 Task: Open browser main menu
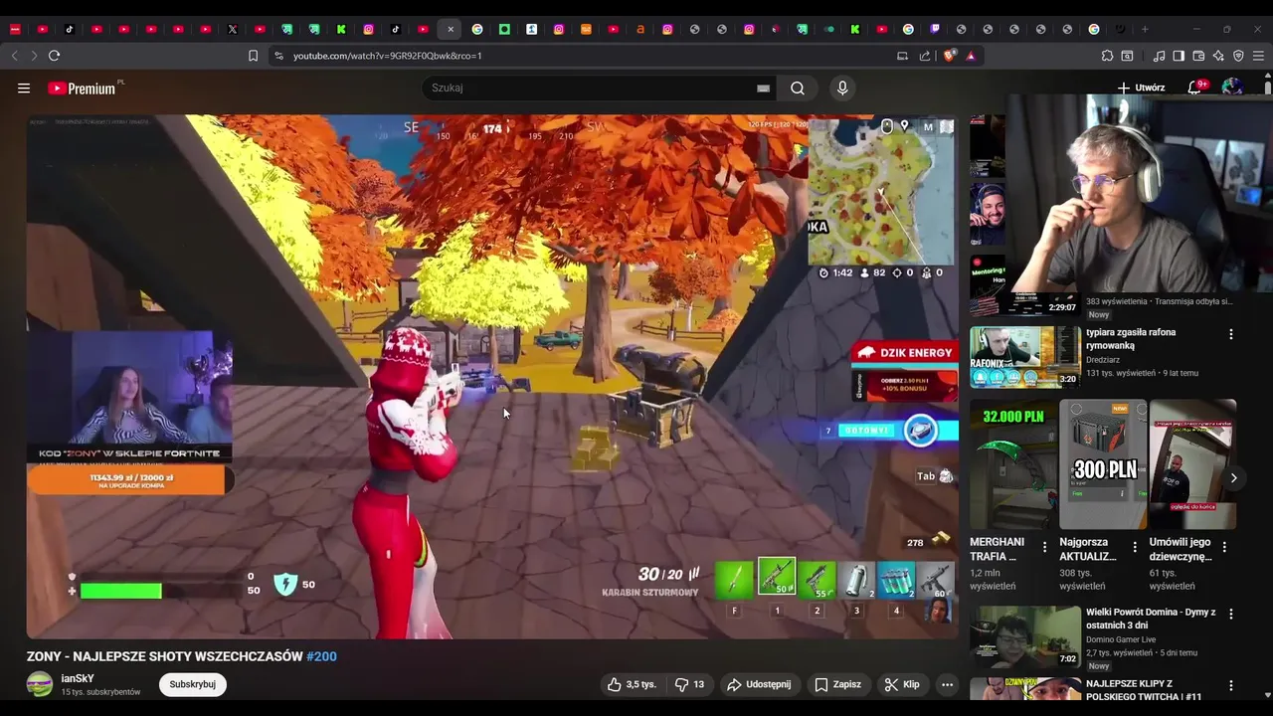pos(1258,56)
